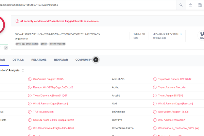Click alert icon beside Trojan/Win.Generic.C5217612
The width and height of the screenshot is (204, 136).
155,79
